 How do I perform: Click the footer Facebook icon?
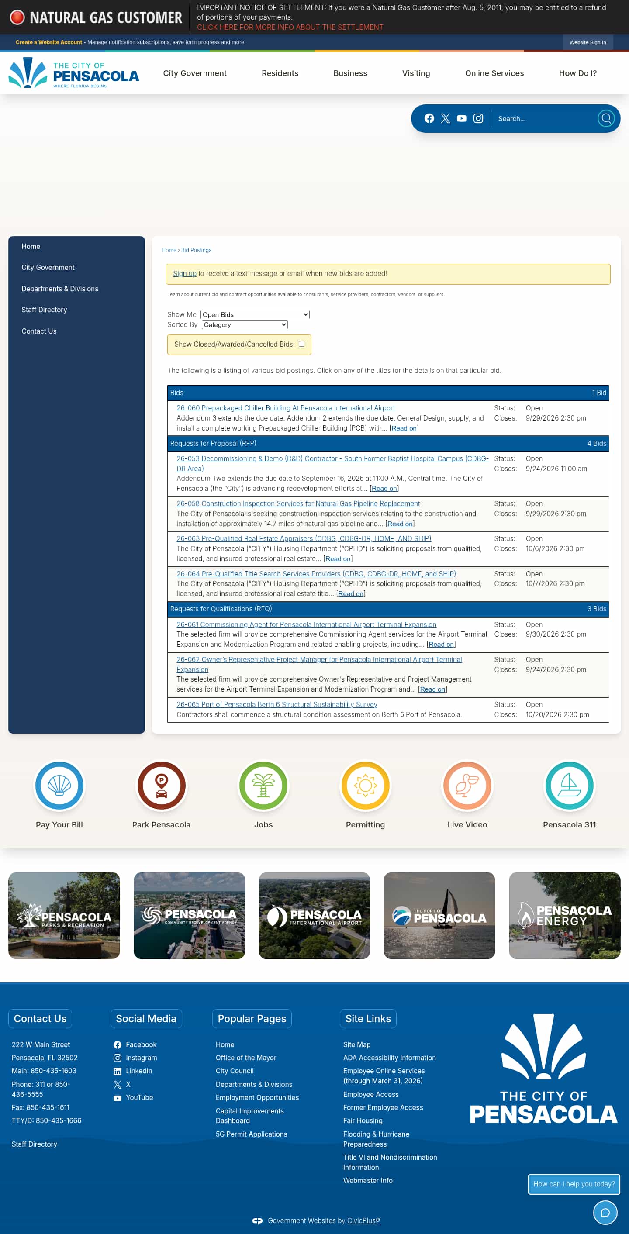(x=118, y=1045)
